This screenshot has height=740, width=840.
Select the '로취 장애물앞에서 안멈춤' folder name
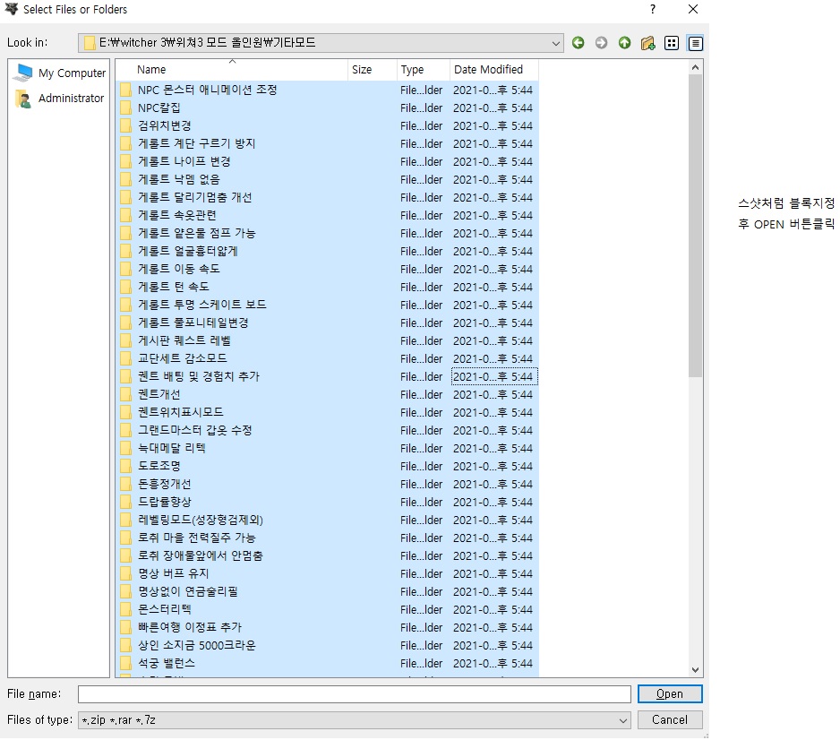pyautogui.click(x=201, y=555)
